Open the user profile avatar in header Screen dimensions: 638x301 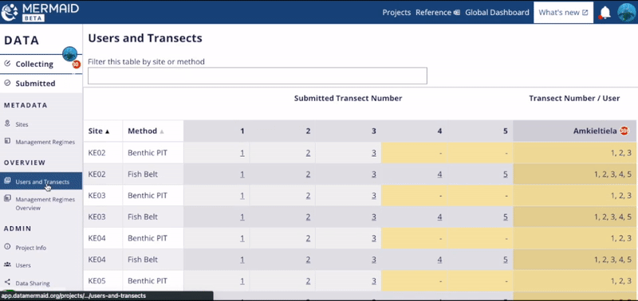[x=627, y=12]
